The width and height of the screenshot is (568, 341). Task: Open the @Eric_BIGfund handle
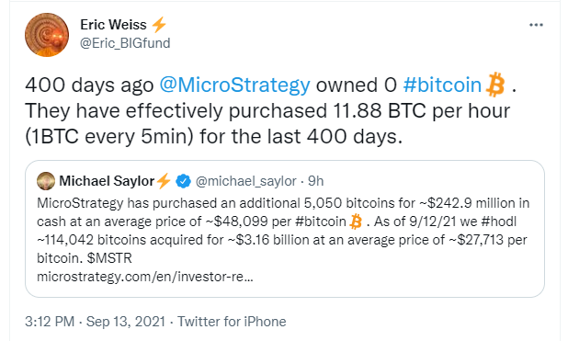[125, 43]
